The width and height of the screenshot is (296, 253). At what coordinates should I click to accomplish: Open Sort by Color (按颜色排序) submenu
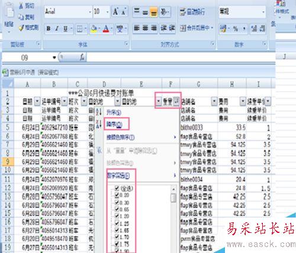tap(120, 137)
